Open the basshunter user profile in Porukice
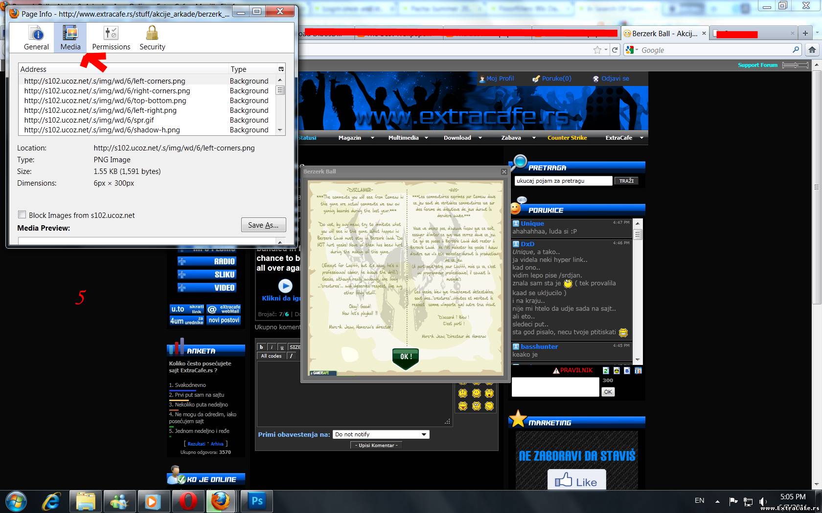Image resolution: width=822 pixels, height=513 pixels. (539, 346)
